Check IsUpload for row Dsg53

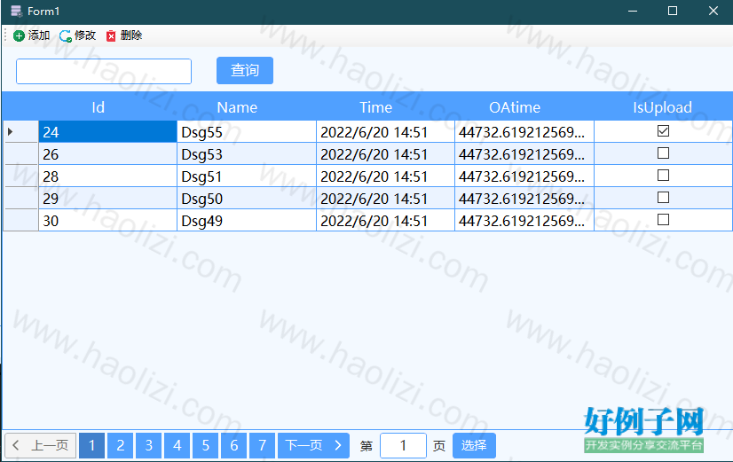point(663,153)
